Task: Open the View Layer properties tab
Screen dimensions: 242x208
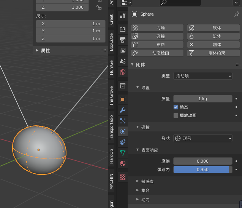Action: [x=123, y=50]
